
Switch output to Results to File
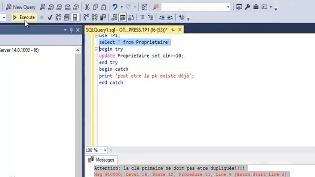[131, 18]
